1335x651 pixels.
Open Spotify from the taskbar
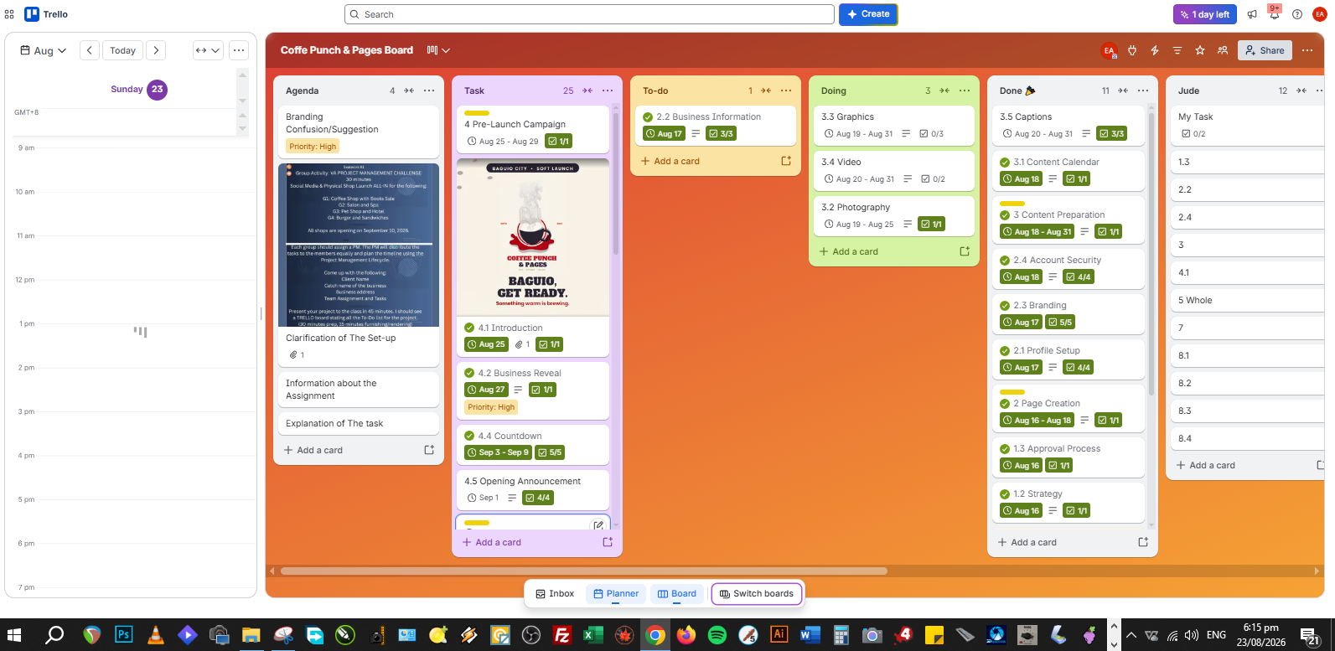click(x=717, y=635)
